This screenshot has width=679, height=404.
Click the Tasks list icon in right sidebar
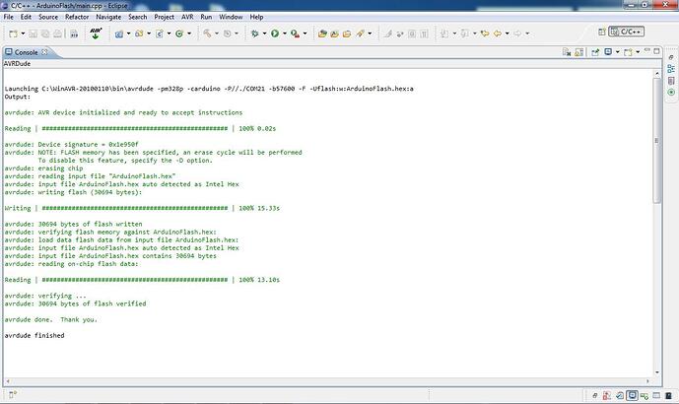pyautogui.click(x=671, y=81)
